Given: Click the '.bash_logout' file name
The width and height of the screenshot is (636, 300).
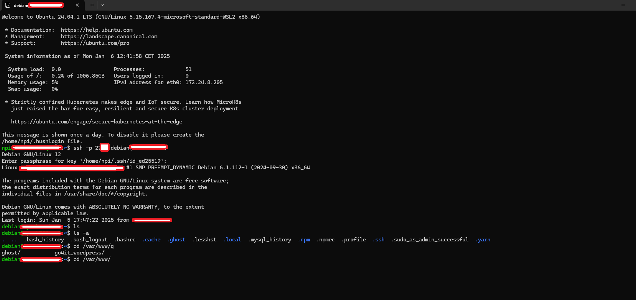Looking at the screenshot, I should [89, 240].
